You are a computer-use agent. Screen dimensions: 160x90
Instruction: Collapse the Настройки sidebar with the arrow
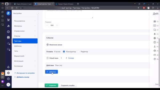(x=38, y=13)
